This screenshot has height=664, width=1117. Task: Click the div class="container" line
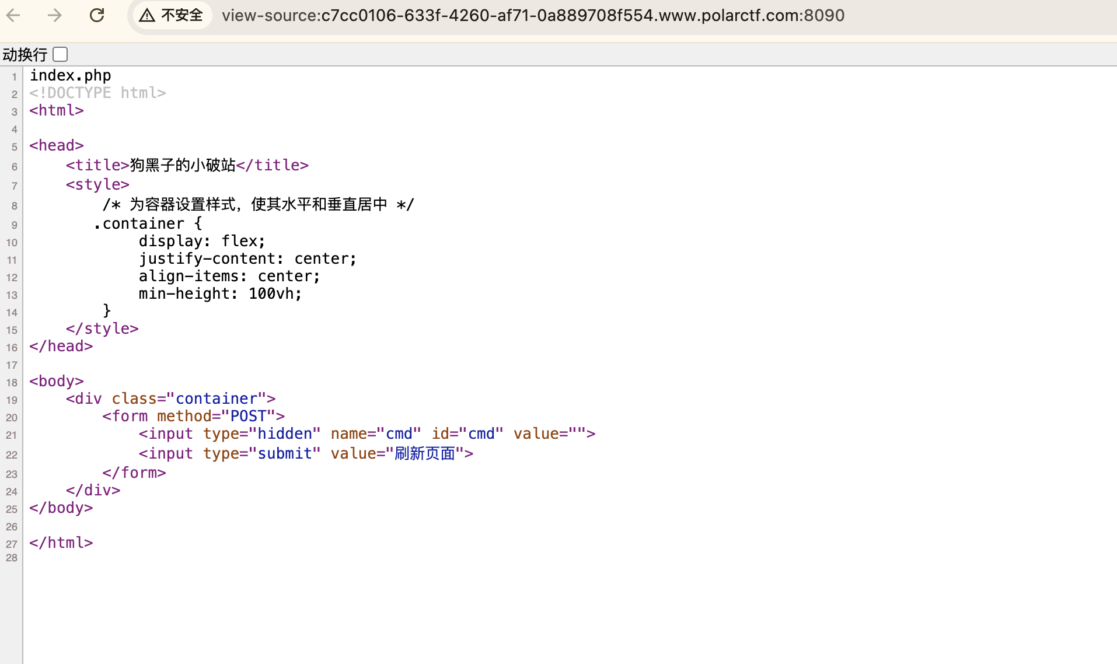point(170,399)
